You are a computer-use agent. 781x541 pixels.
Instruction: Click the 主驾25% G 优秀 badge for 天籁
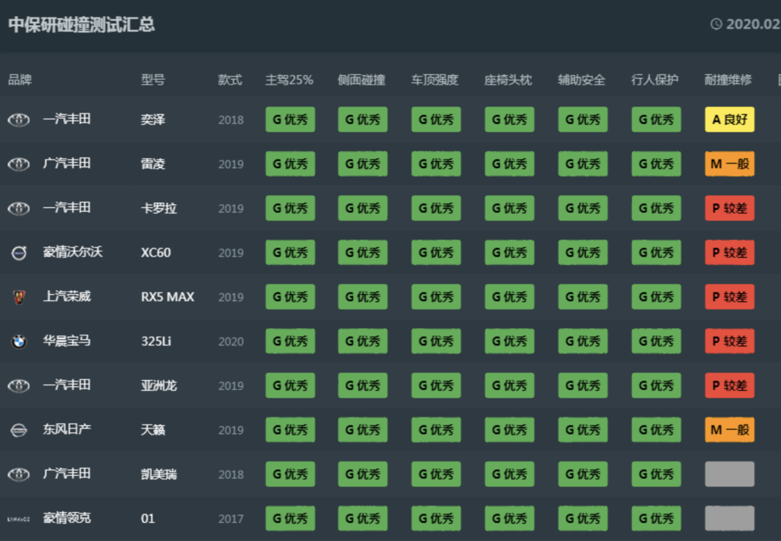291,430
